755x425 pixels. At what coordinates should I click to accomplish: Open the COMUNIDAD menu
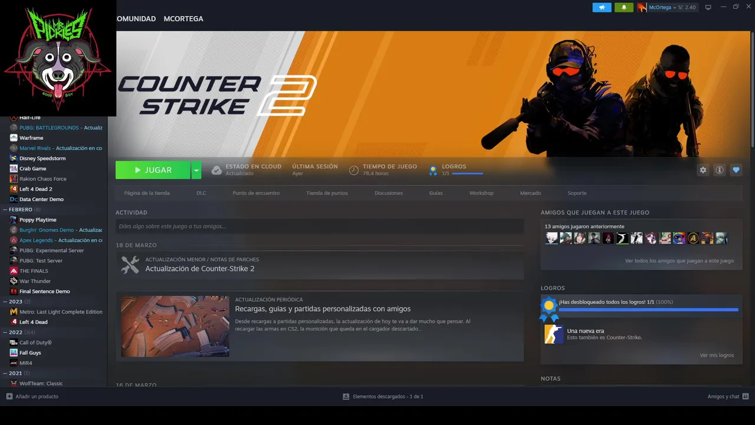pos(136,19)
